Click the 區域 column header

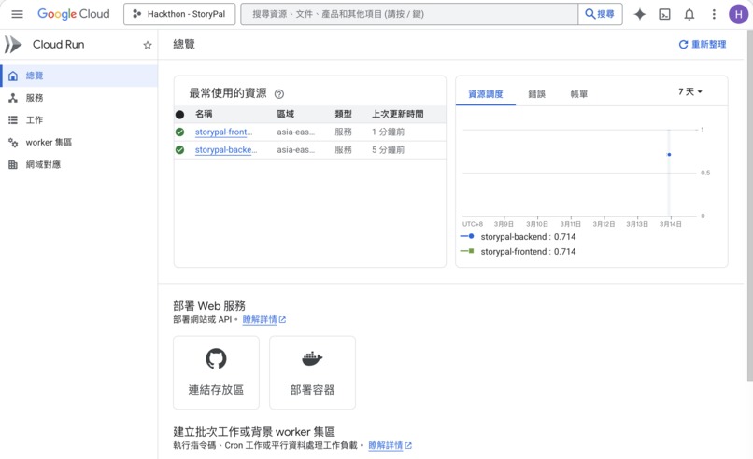pos(285,114)
